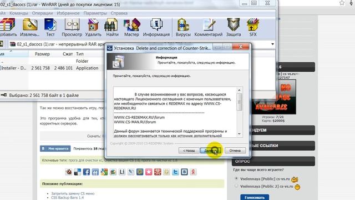This screenshot has width=355, height=200.
Task: Sort WinRAR file list by Размер column
Action: tap(42, 54)
